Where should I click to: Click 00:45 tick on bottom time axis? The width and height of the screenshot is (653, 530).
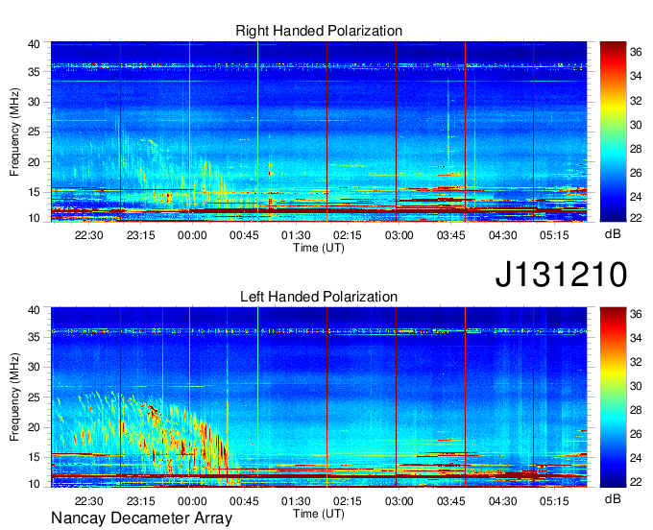(x=244, y=501)
